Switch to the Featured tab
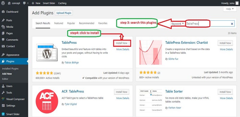This screenshot has height=117, width=240. [x=58, y=23]
